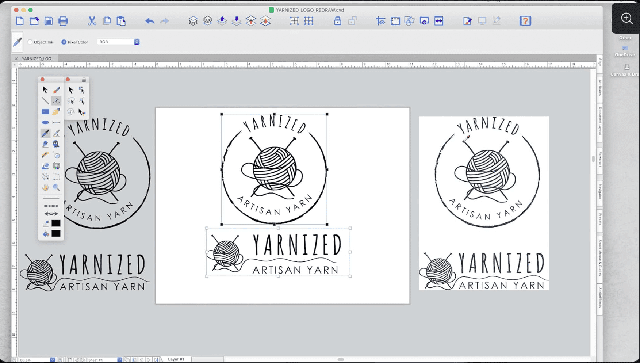
Task: Close the YARNIZED_LOG document tab
Action: (16, 58)
